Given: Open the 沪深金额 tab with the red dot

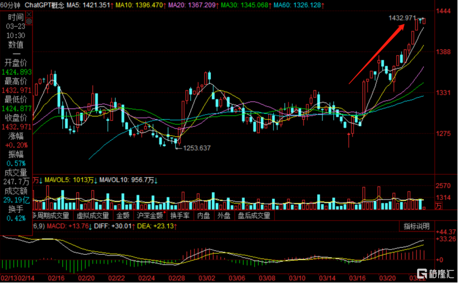Looking at the screenshot, I should (150, 216).
